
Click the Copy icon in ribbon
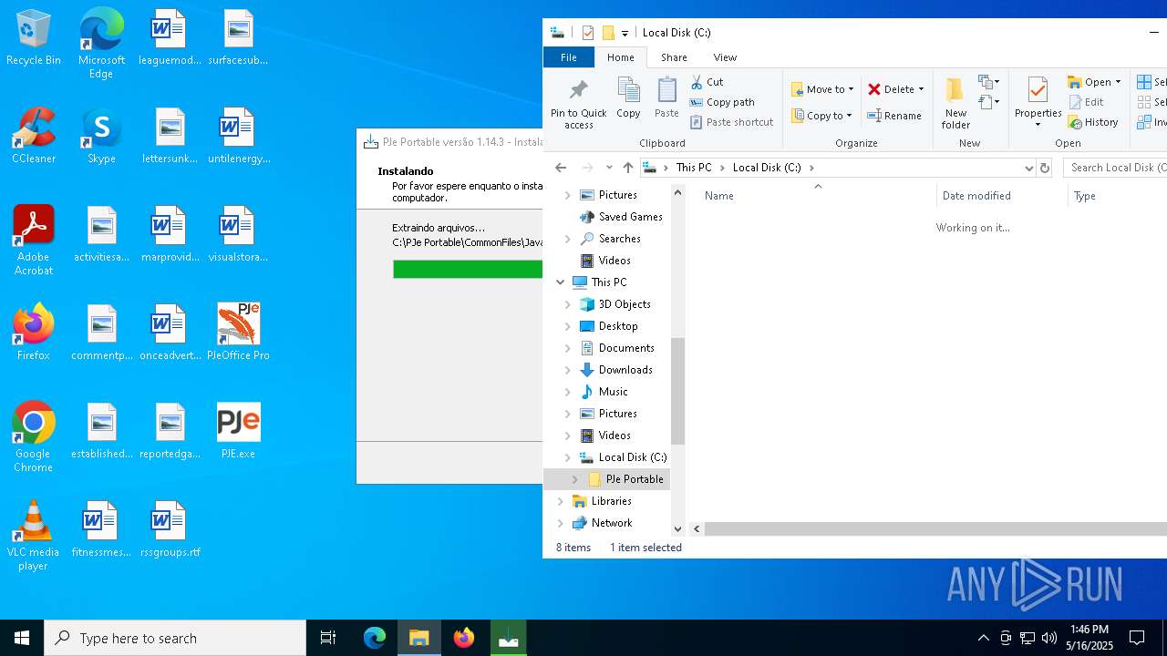[628, 91]
